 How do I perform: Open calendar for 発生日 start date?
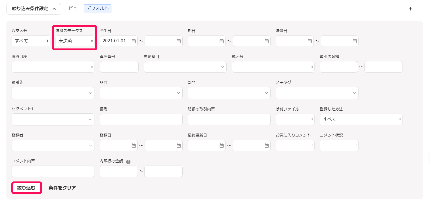coord(134,41)
